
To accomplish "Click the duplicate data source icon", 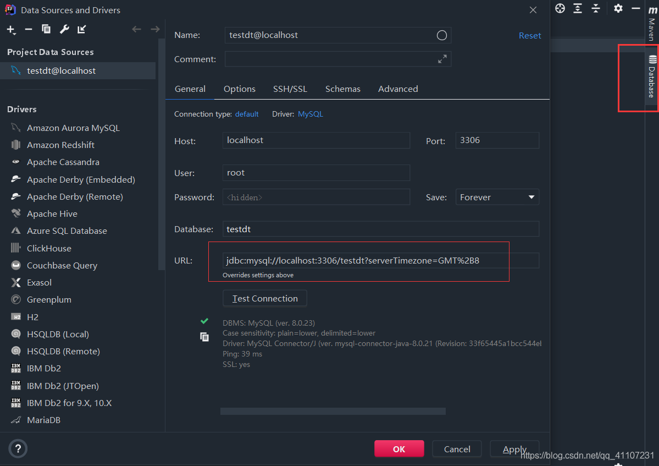I will 46,29.
